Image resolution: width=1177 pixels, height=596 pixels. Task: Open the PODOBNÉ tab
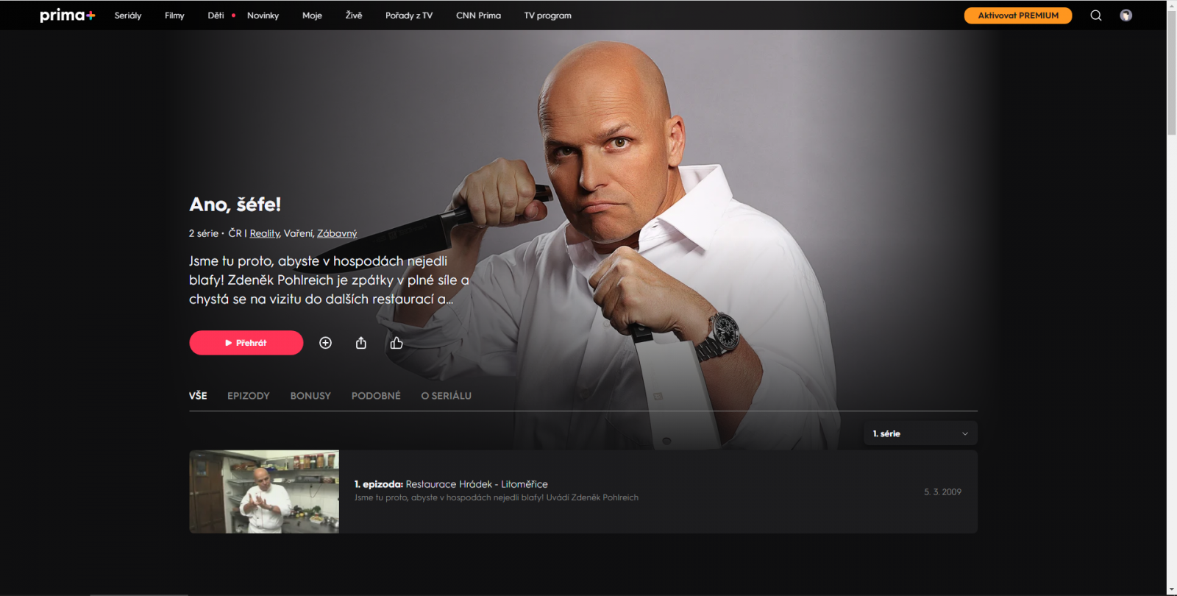coord(376,396)
